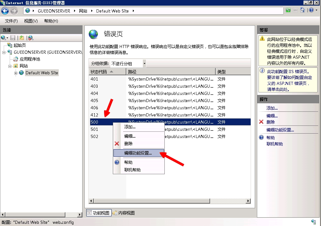Collapse the 网站 tree node
This screenshot has width=321, height=226.
pyautogui.click(x=10, y=66)
